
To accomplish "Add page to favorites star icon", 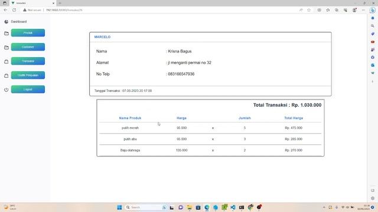I will point(309,10).
